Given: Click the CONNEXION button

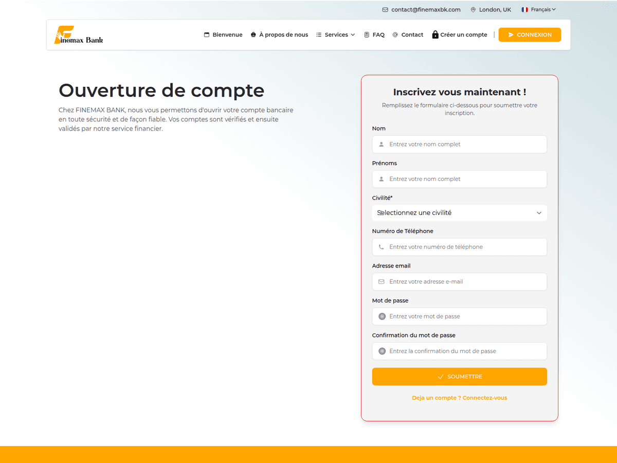Looking at the screenshot, I should click(x=530, y=35).
